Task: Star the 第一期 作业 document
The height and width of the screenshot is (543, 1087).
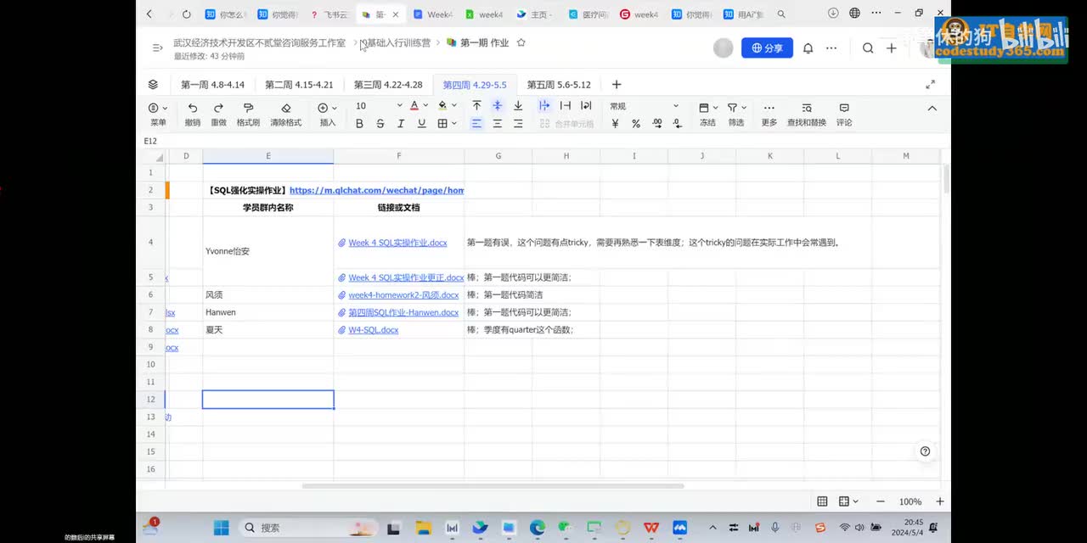Action: point(521,42)
